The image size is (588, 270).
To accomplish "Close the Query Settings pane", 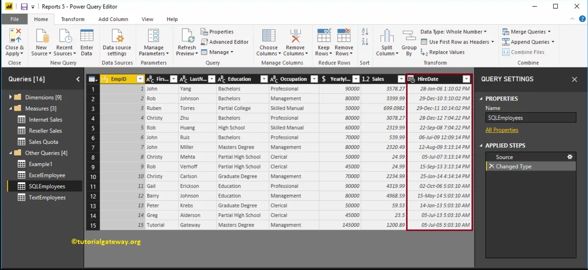I will 574,79.
